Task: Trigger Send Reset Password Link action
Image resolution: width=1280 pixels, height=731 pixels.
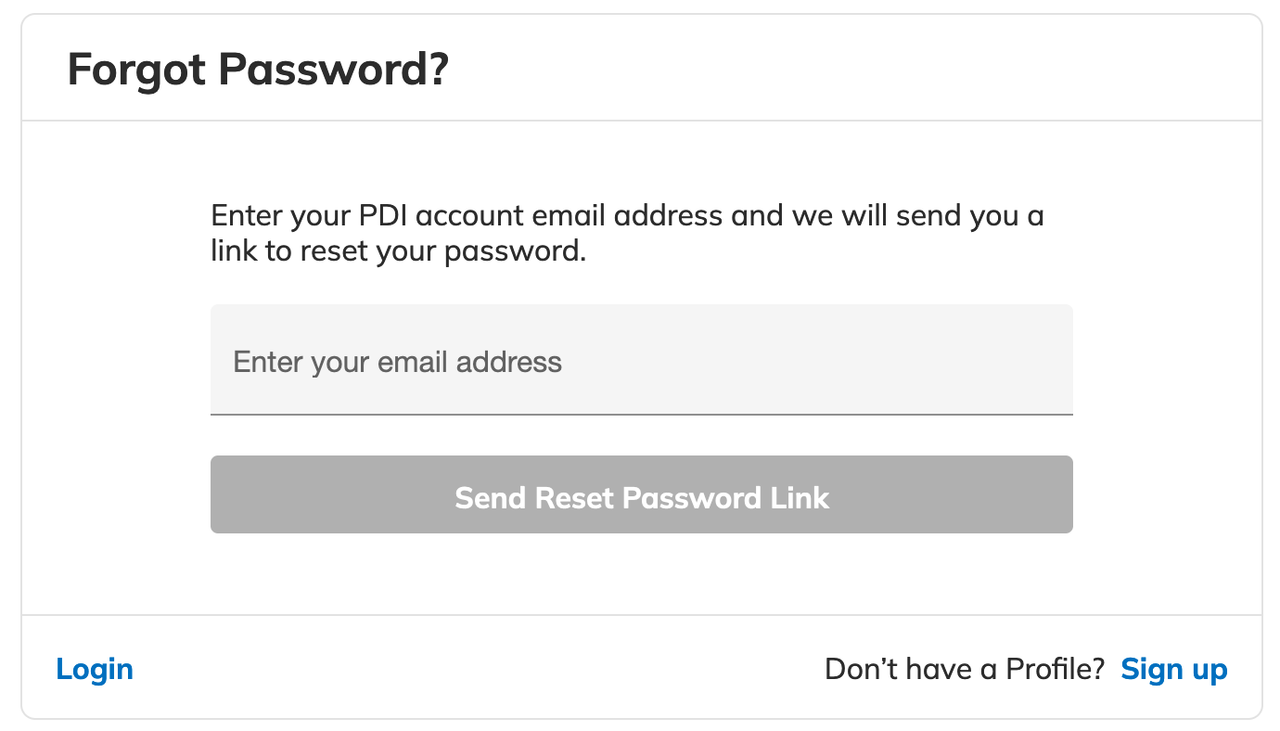Action: (642, 494)
